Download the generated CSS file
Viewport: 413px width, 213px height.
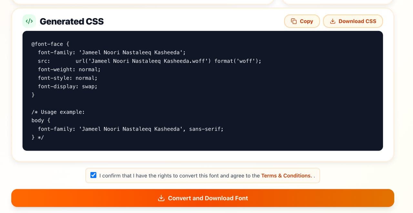pyautogui.click(x=353, y=21)
